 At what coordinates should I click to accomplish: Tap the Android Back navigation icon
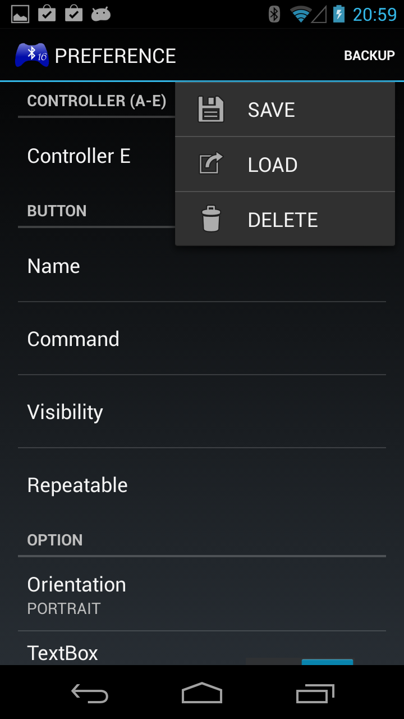pos(90,694)
